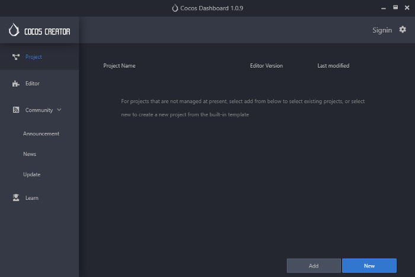
Task: Click the Project Name column header
Action: click(119, 66)
